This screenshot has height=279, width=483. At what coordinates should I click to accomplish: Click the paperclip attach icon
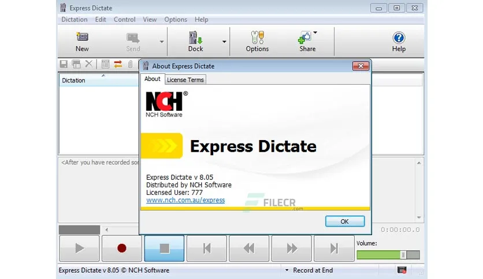click(131, 64)
